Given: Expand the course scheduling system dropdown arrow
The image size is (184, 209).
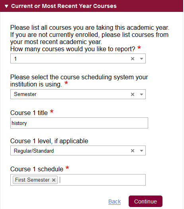Looking at the screenshot, I should [141, 94].
